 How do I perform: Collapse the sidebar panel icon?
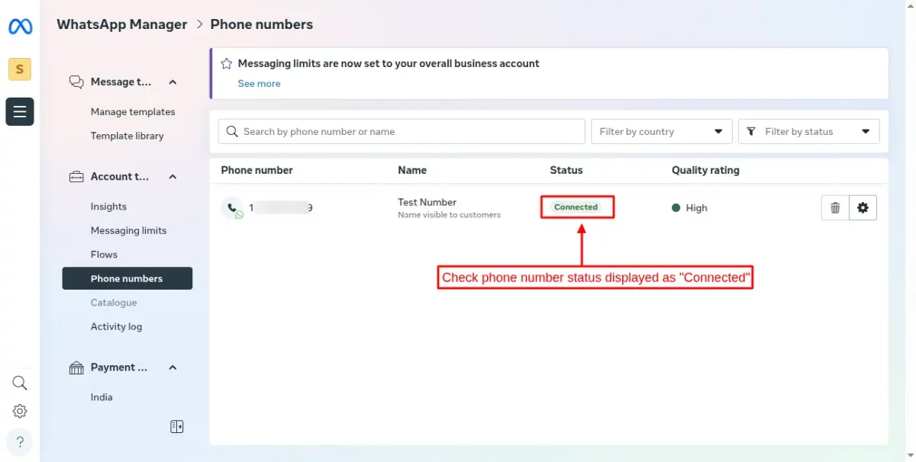point(177,427)
